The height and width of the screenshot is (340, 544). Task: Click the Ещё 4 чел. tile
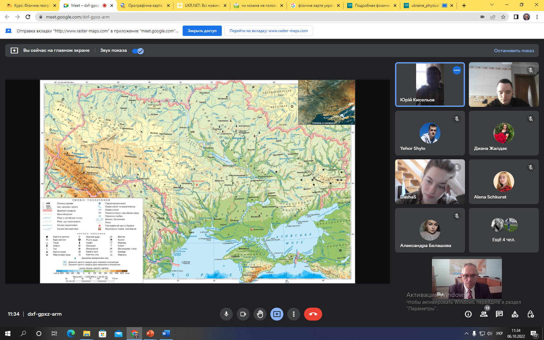(504, 230)
